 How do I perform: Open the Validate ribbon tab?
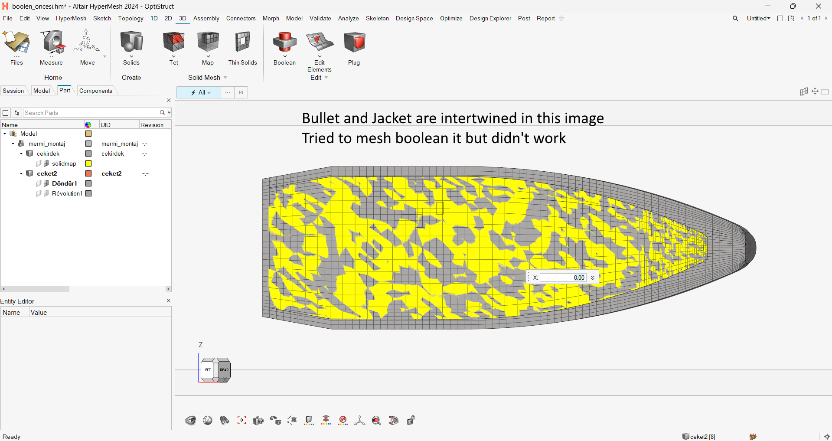tap(320, 18)
